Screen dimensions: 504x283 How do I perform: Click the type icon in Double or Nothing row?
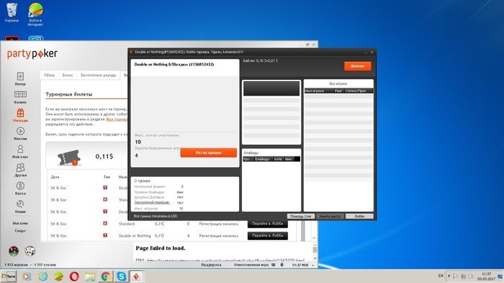pos(105,236)
